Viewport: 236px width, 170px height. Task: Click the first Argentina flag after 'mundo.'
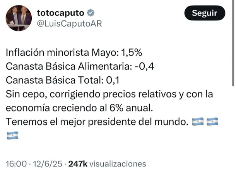click(197, 122)
